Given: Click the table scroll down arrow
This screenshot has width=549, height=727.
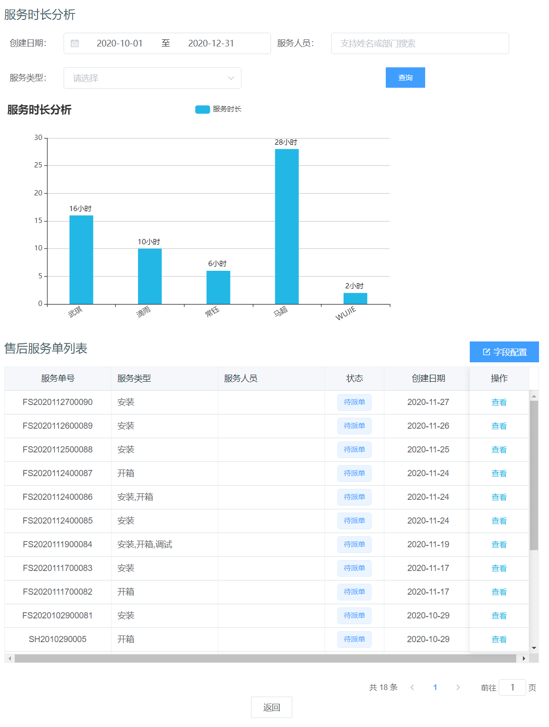Looking at the screenshot, I should [x=534, y=648].
